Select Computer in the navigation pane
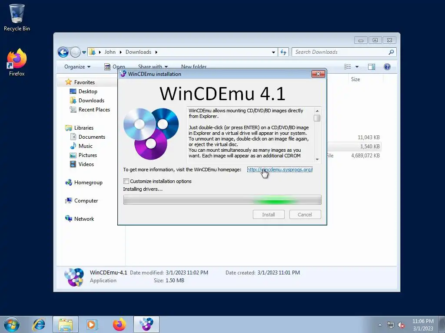Viewport: 445px width, 333px height. coord(86,201)
